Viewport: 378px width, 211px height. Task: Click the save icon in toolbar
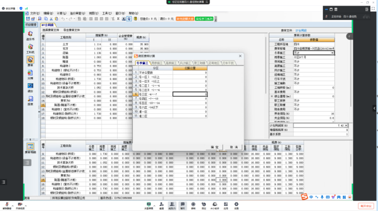point(28,18)
